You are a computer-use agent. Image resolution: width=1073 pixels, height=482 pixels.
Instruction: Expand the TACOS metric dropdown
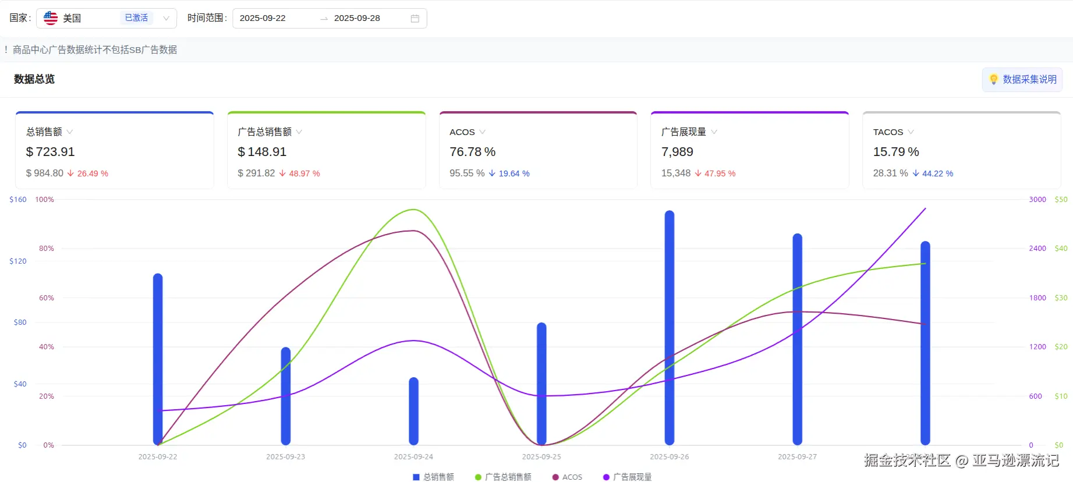(911, 132)
